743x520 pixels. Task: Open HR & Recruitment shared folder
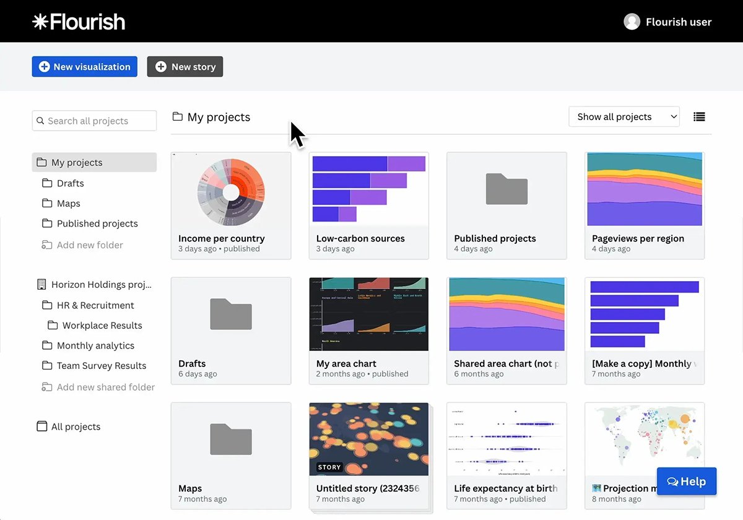pyautogui.click(x=95, y=305)
